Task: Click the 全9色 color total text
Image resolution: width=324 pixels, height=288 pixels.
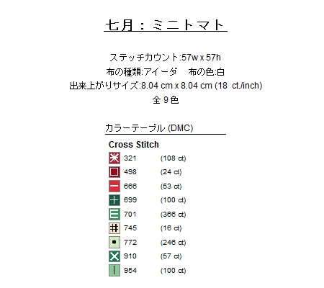Action: pyautogui.click(x=166, y=100)
